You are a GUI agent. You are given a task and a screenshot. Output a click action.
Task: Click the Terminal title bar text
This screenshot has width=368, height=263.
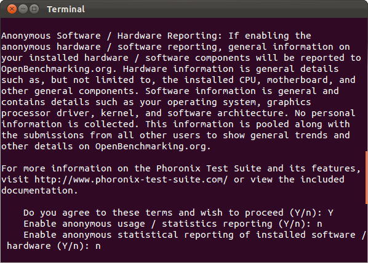(x=66, y=9)
